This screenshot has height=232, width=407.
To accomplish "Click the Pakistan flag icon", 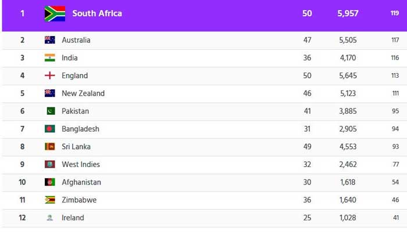I will point(51,111).
